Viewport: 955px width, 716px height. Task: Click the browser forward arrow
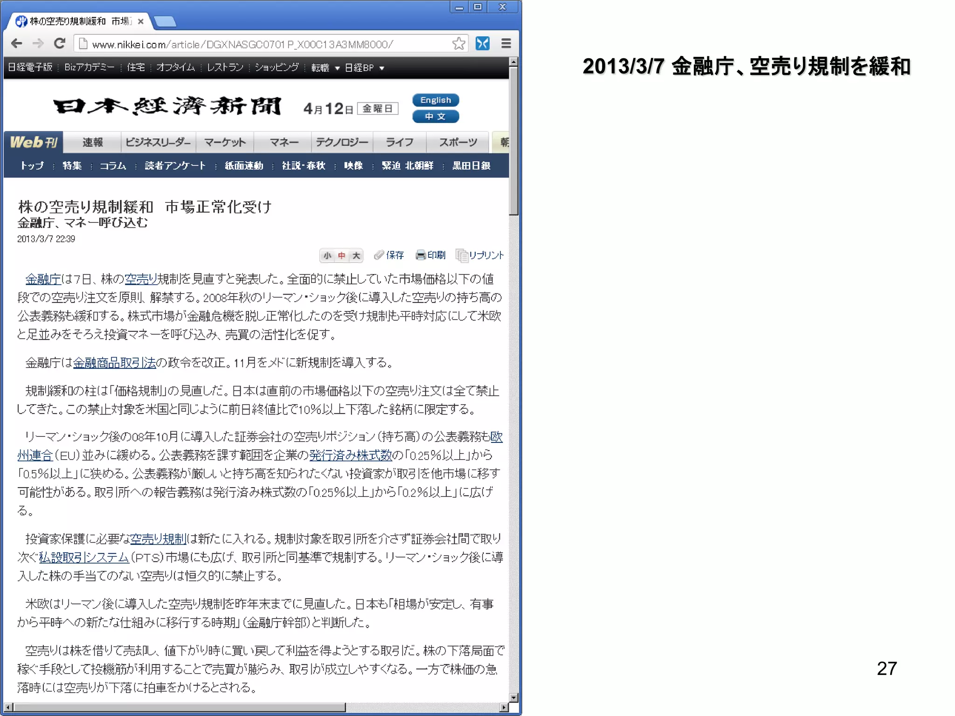click(x=38, y=44)
